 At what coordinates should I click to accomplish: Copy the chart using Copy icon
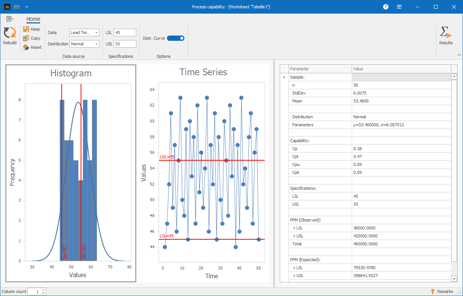26,38
